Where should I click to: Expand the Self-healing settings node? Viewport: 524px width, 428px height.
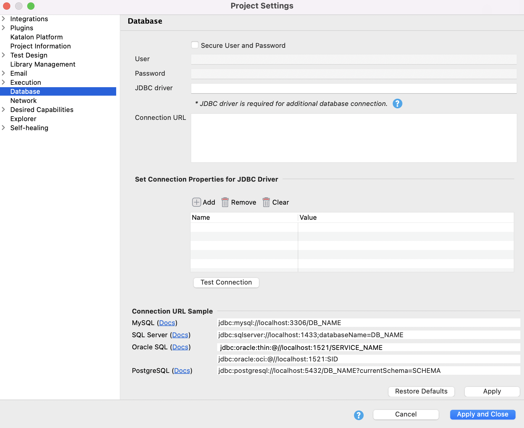[x=4, y=128]
